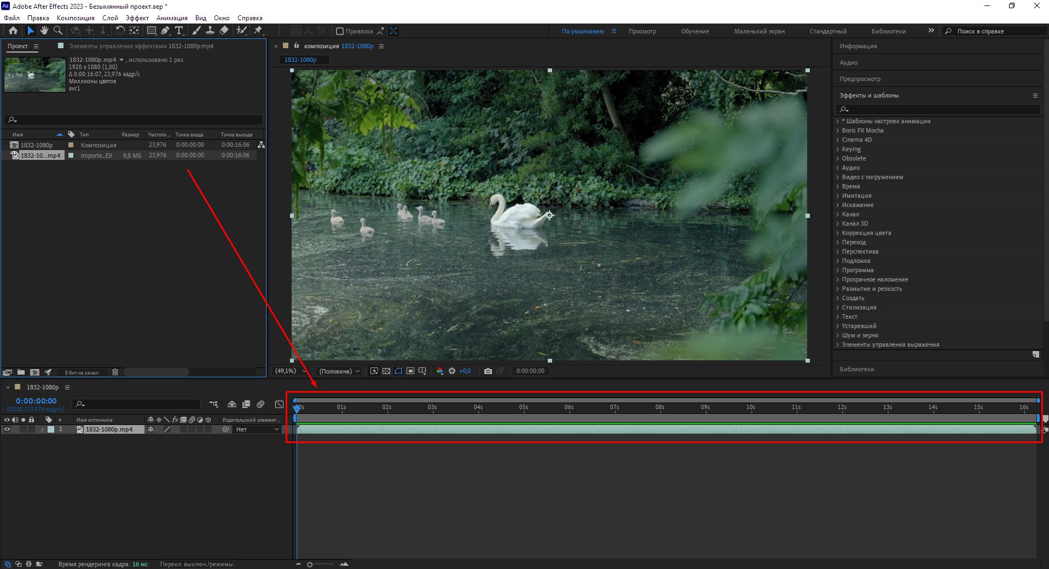This screenshot has height=569, width=1049.
Task: Open the Graph Editor icon in timeline
Action: [x=279, y=404]
